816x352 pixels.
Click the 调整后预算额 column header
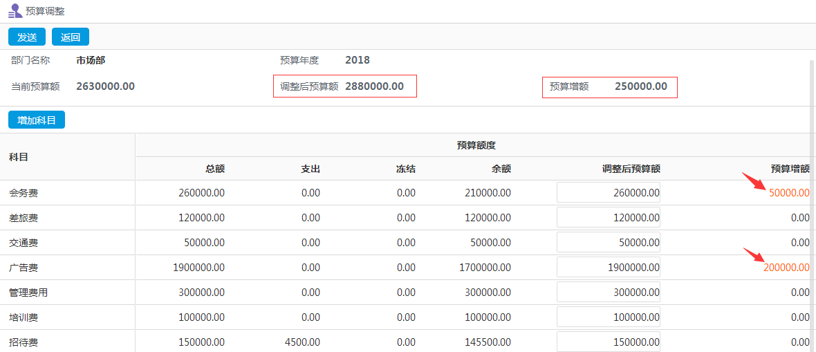click(x=631, y=169)
